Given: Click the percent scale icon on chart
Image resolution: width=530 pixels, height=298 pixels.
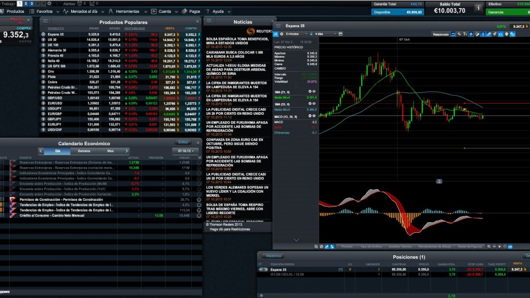Looking at the screenshot, I should (x=459, y=34).
